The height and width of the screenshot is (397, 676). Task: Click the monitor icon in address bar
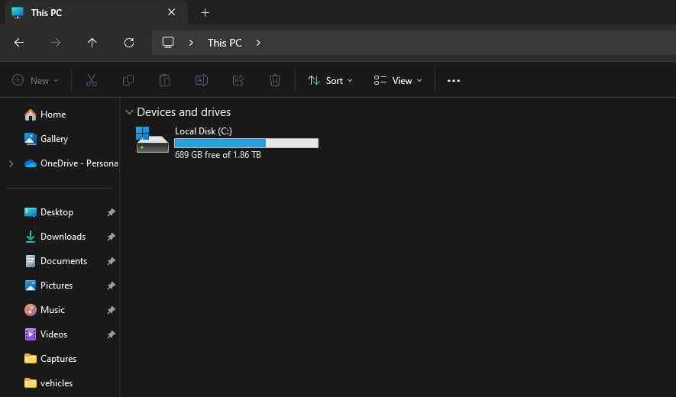pos(168,43)
